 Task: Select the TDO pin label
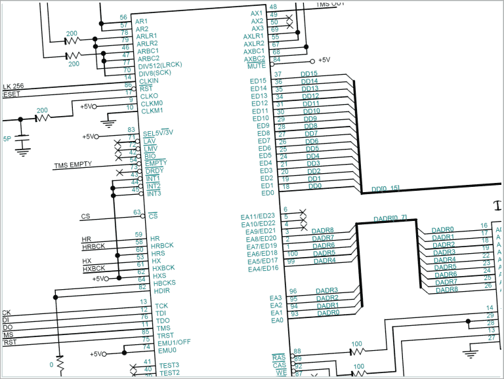pos(163,321)
